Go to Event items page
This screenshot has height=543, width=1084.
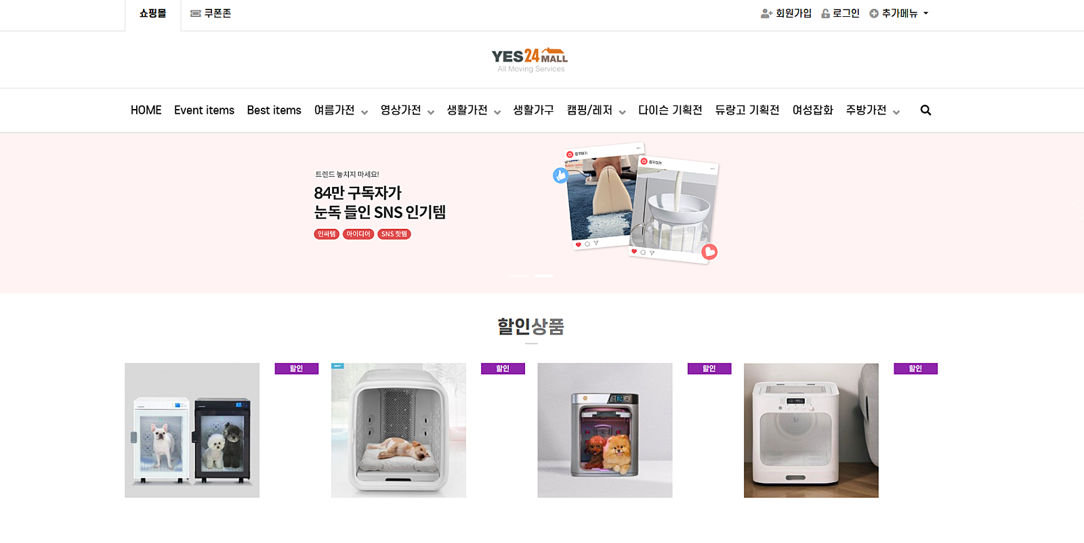click(204, 110)
